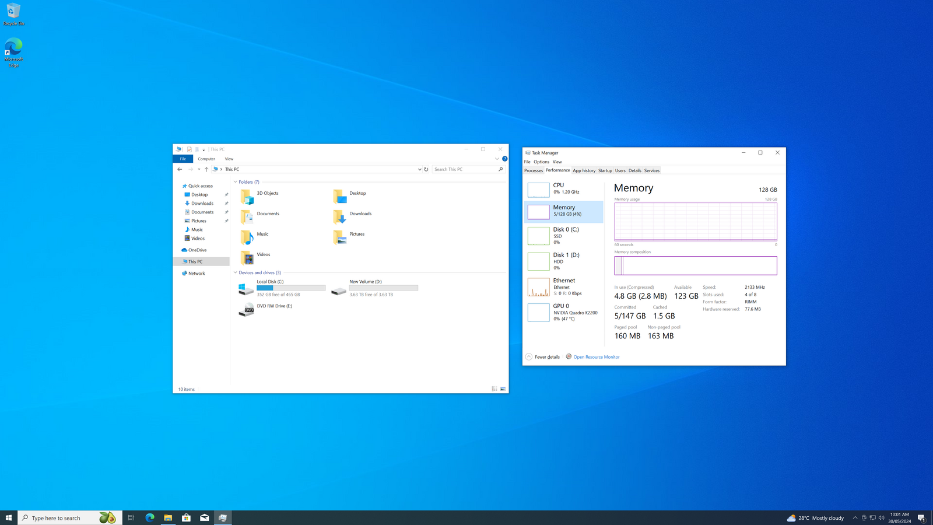
Task: Open the File tab in File Explorer
Action: pyautogui.click(x=183, y=159)
